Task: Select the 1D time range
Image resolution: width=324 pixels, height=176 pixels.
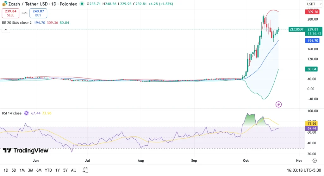Action: pos(6,170)
